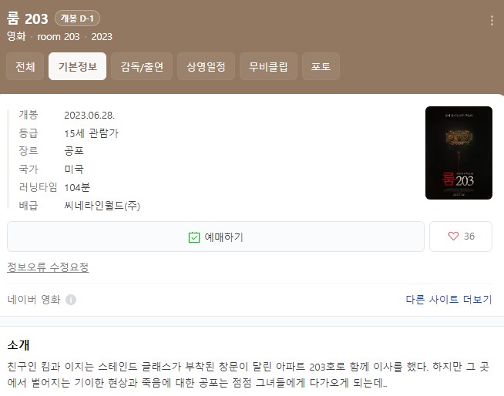504x396 pixels.
Task: Open the 룸 203 movie poster
Action: click(459, 153)
